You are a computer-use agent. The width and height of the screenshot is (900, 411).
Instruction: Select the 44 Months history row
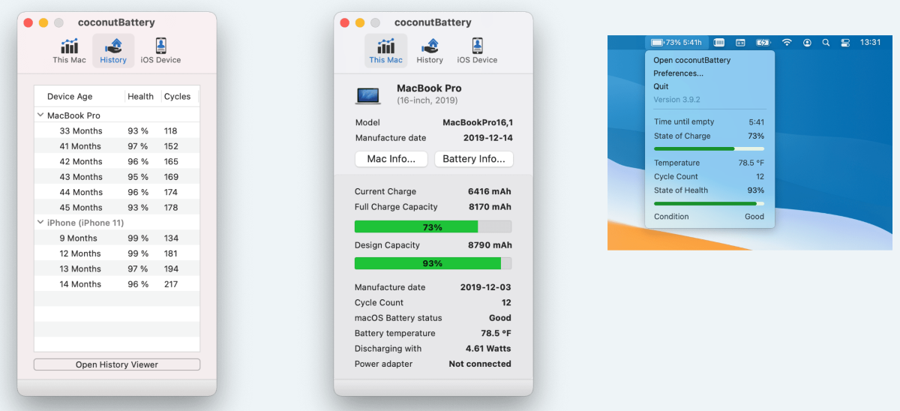click(x=117, y=192)
